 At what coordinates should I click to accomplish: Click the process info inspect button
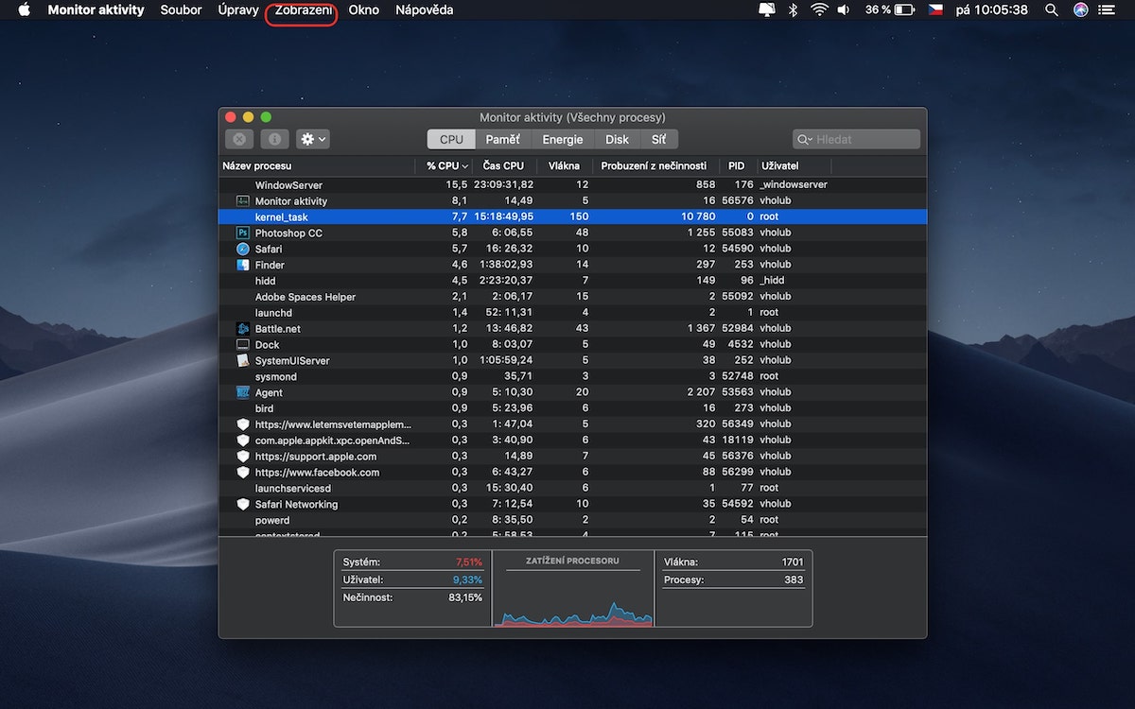pos(274,139)
